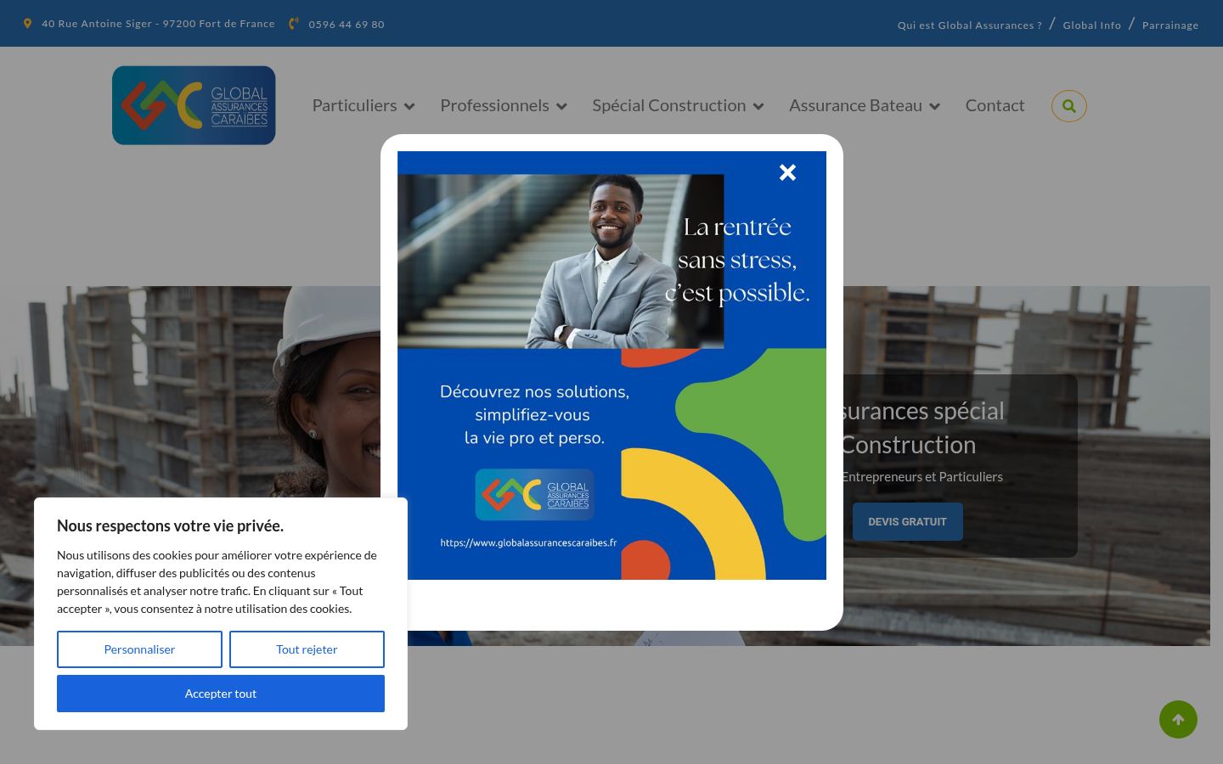This screenshot has width=1223, height=764.
Task: Click the location pin icon in top bar
Action: coord(28,24)
